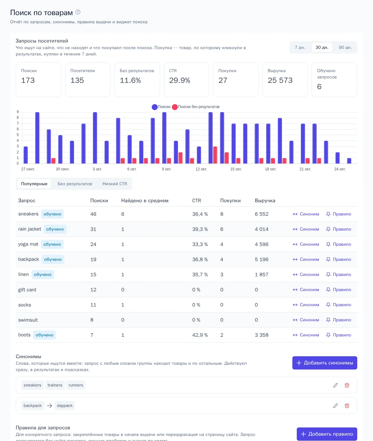This screenshot has height=441, width=373.
Task: Click the Без результатов stat card 11.6%
Action: (137, 80)
